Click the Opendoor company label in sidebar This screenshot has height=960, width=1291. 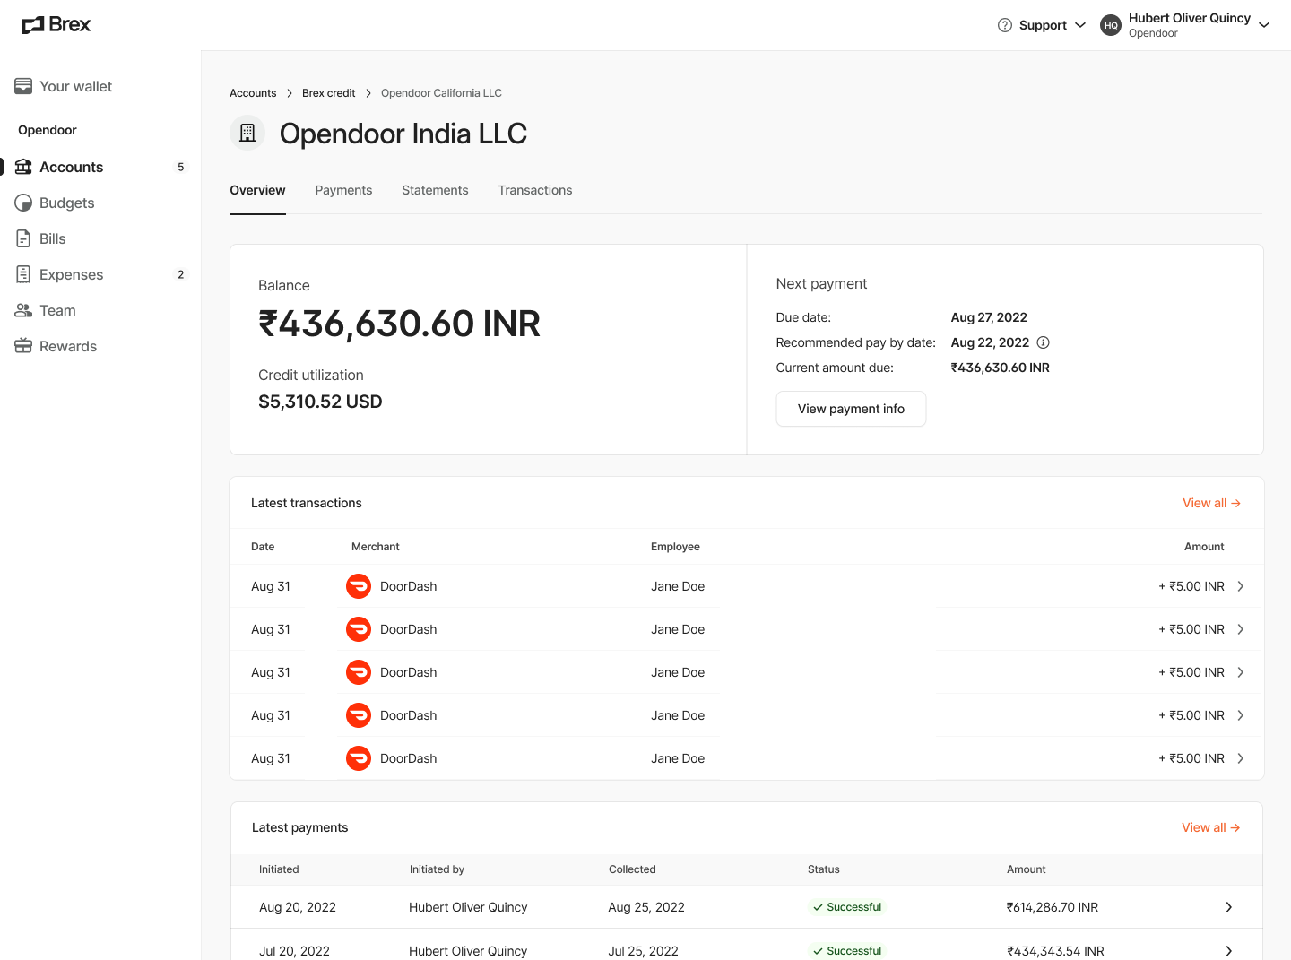coord(48,130)
